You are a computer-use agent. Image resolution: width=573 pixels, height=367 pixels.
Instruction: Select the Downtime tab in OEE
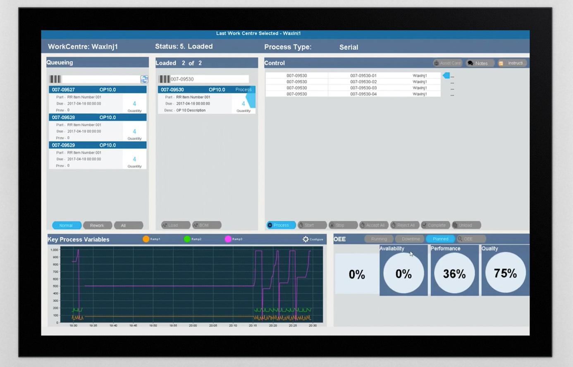coord(410,239)
